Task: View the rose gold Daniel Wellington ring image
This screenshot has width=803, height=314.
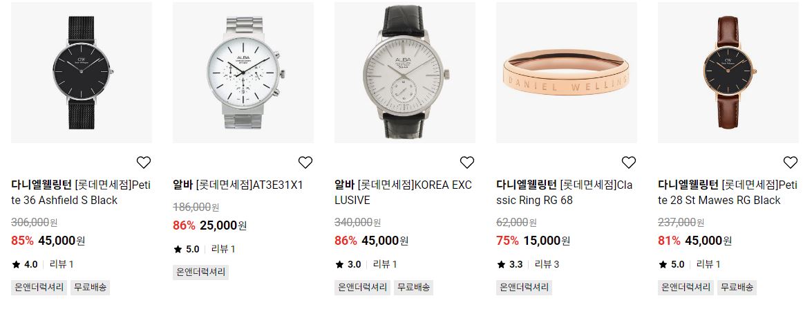Action: click(567, 72)
